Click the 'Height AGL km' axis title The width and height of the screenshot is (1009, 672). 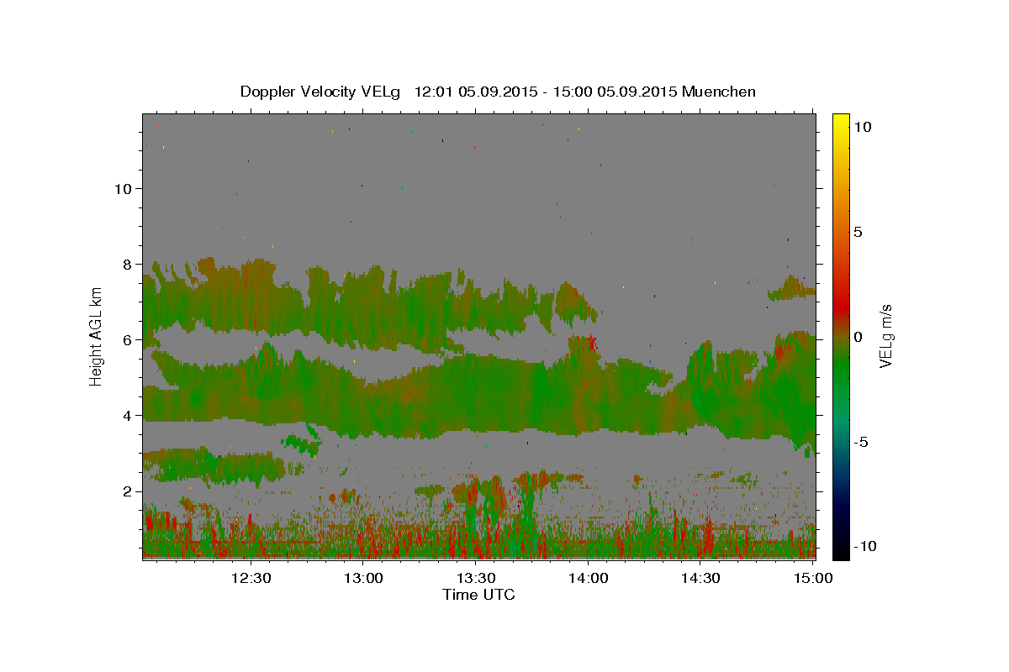pyautogui.click(x=97, y=337)
